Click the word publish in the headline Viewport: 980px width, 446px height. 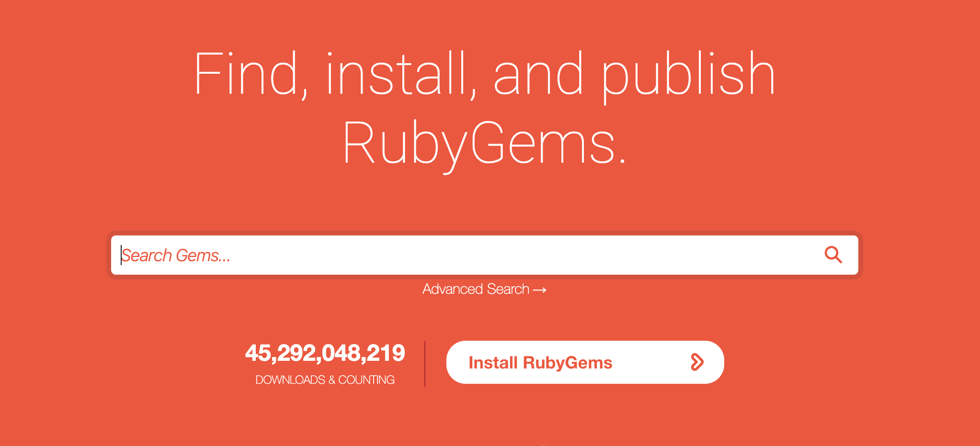688,77
